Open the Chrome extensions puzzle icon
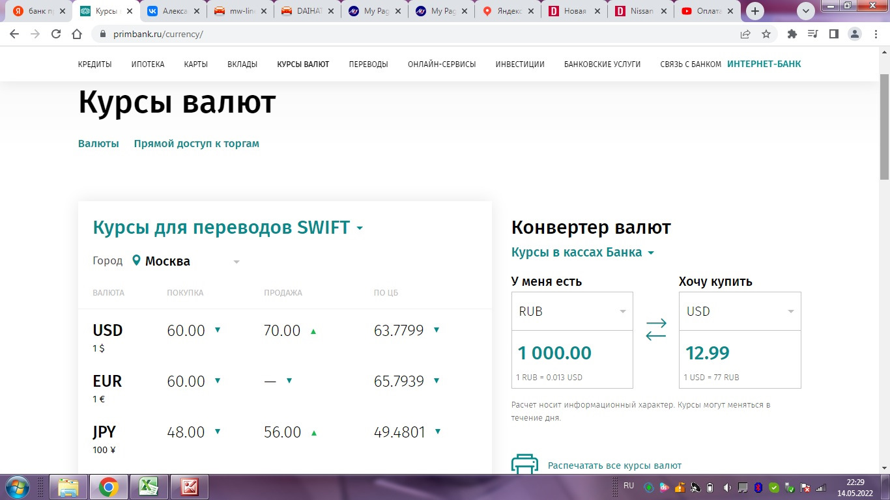 792,34
